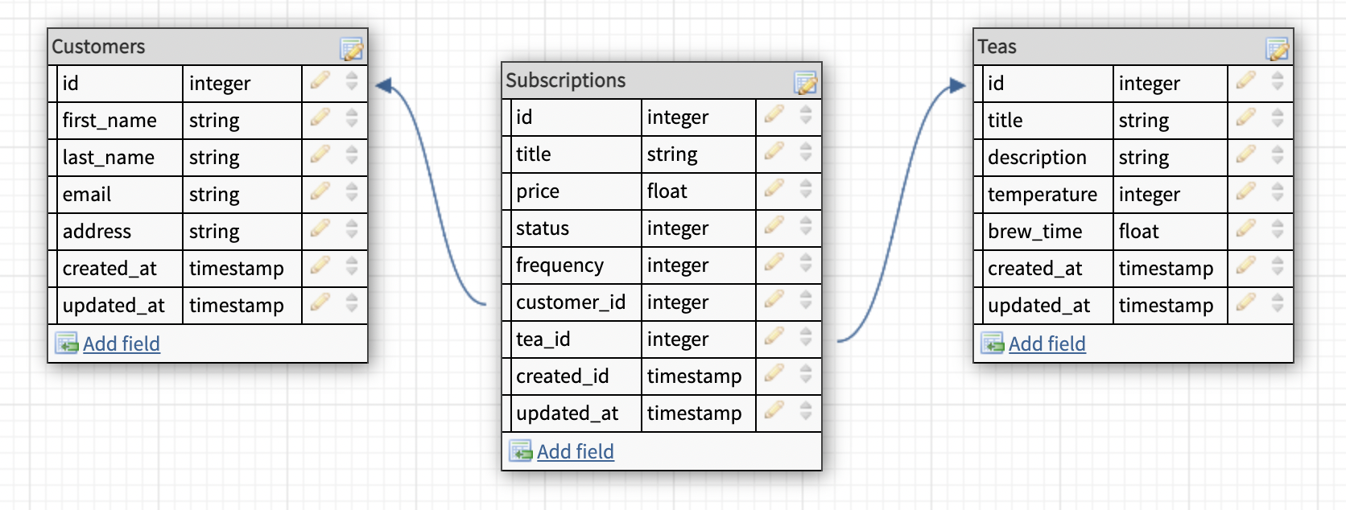This screenshot has height=510, width=1346.
Task: Select the brew_time field name
Action: click(x=1035, y=232)
